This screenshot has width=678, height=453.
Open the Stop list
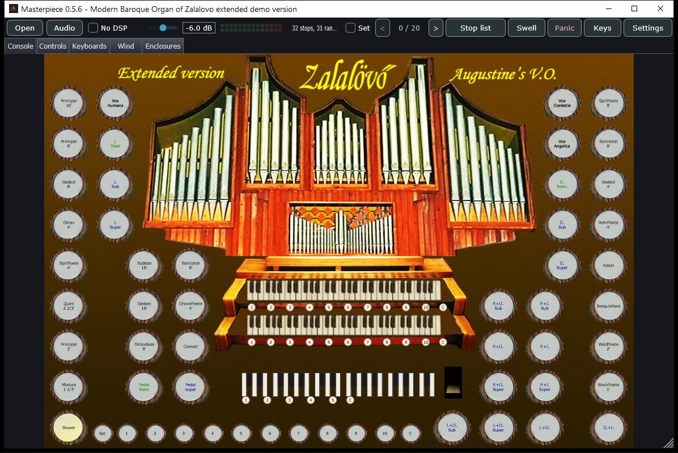click(475, 28)
